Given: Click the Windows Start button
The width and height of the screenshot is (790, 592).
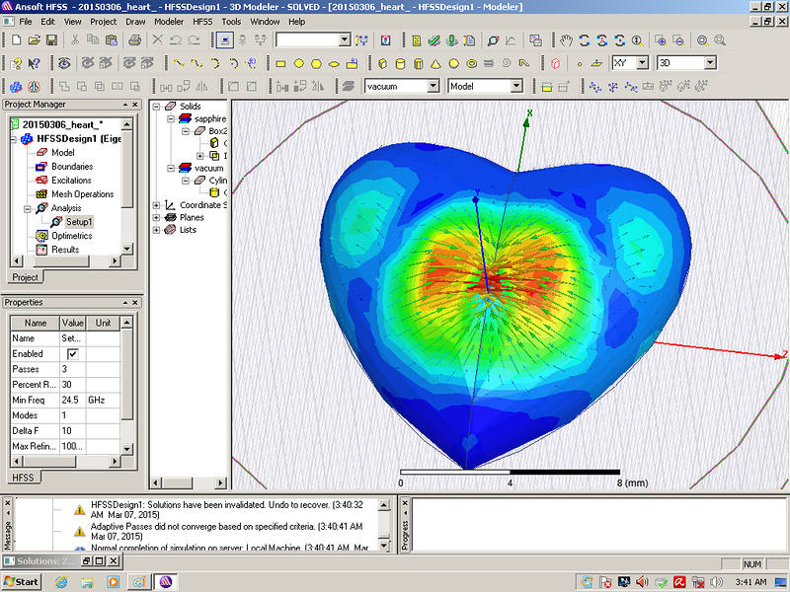Looking at the screenshot, I should [x=21, y=581].
